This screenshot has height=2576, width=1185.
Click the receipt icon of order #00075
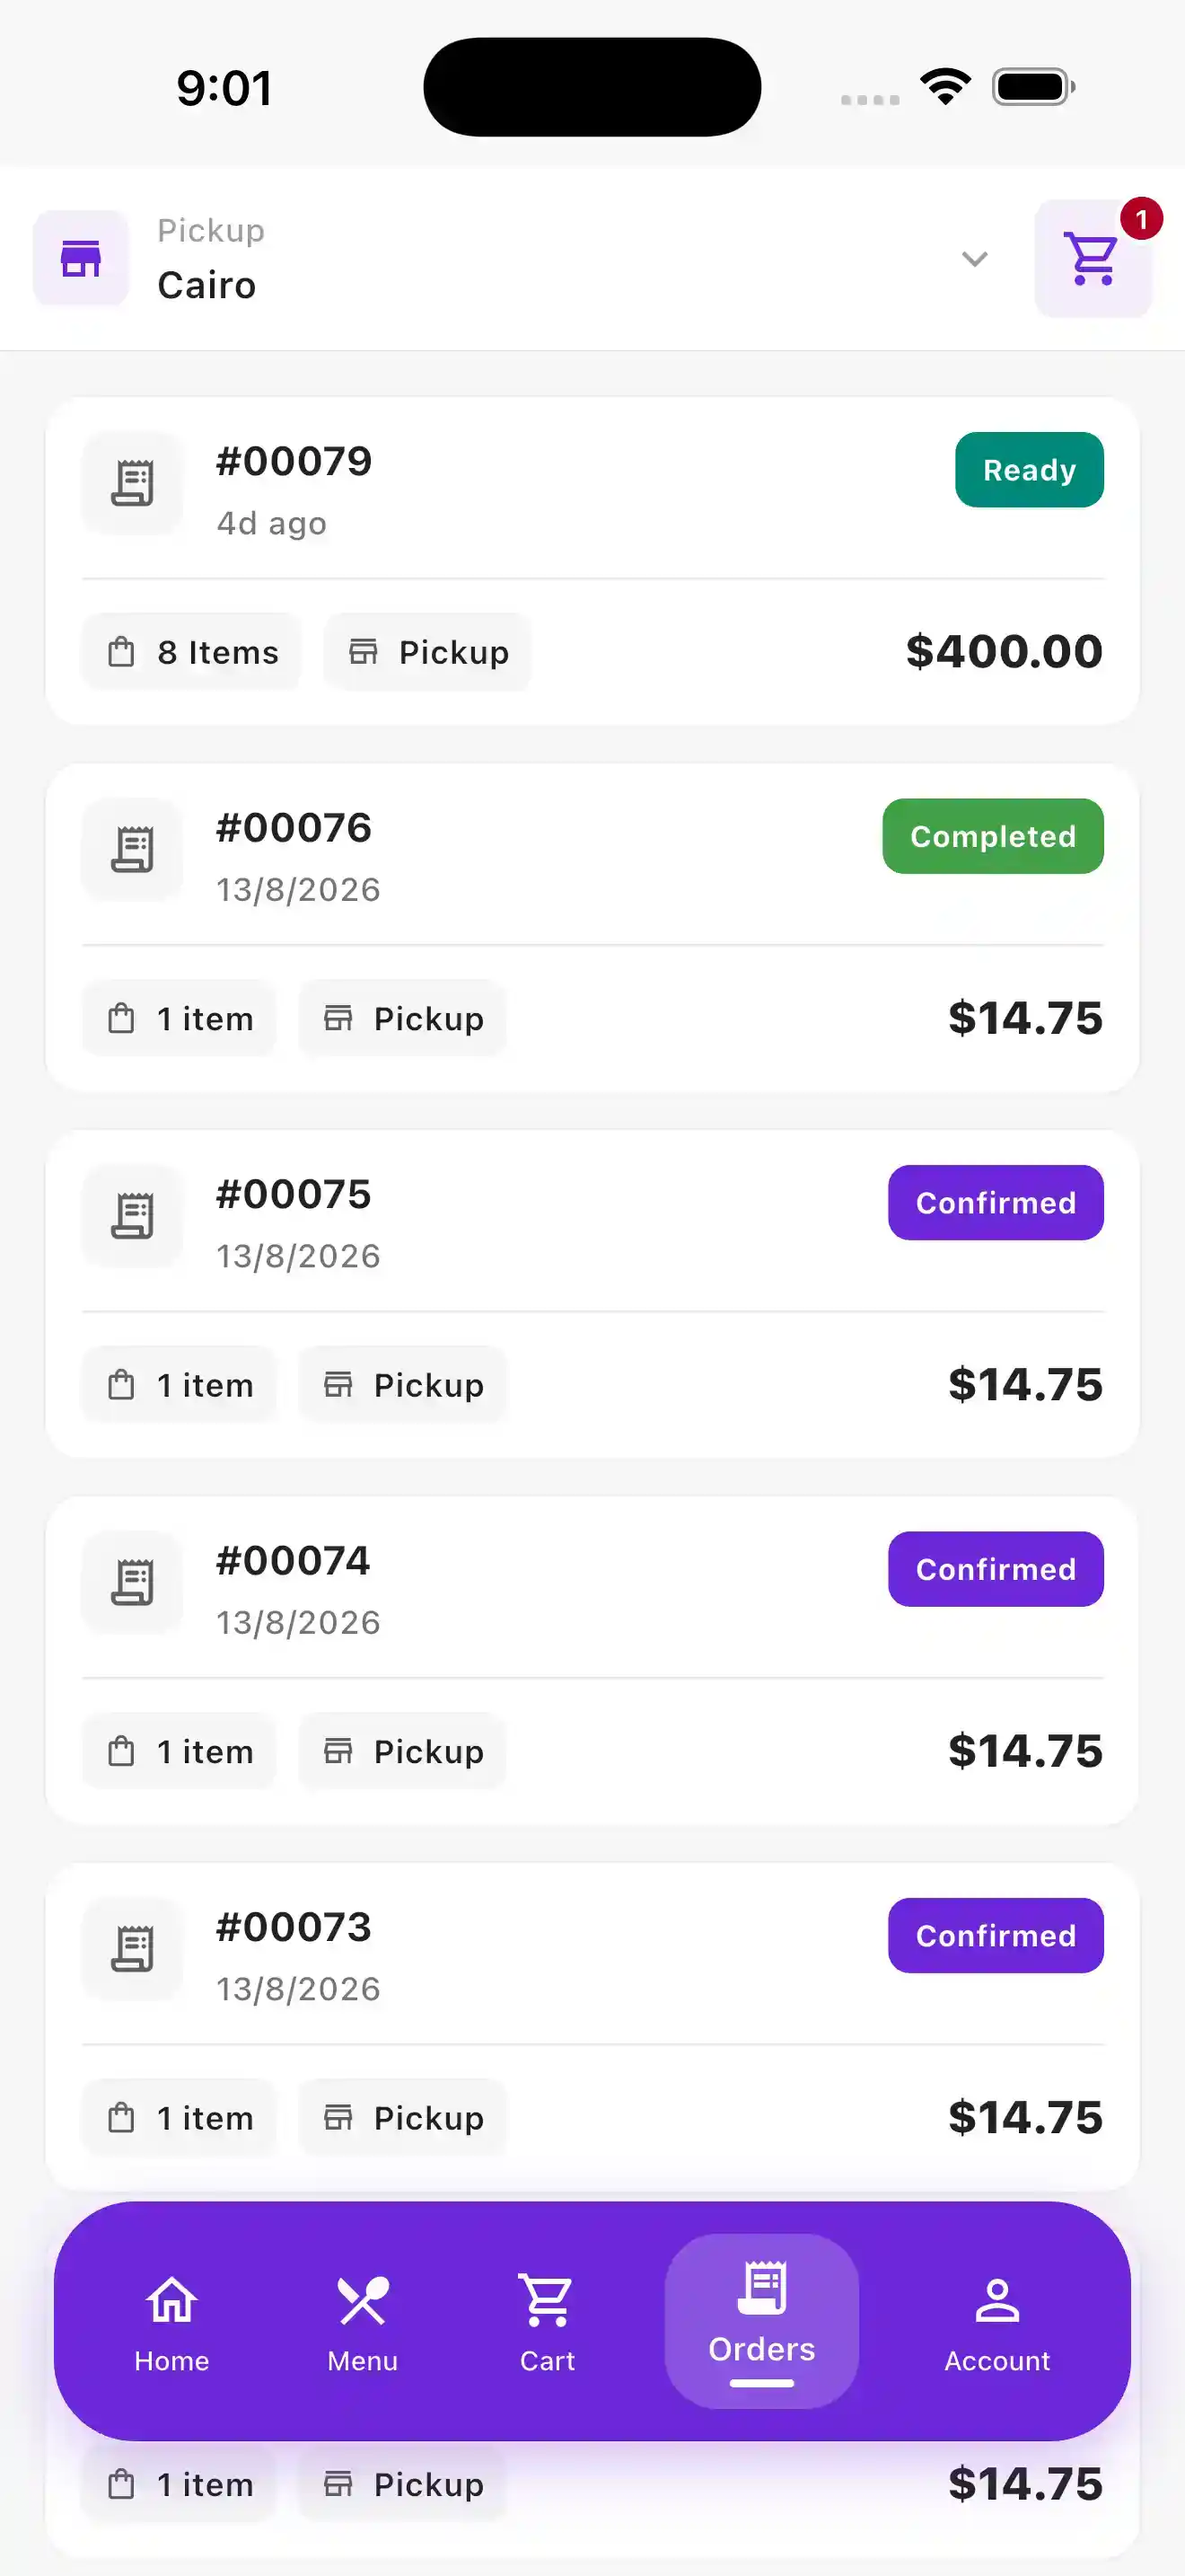pyautogui.click(x=132, y=1216)
